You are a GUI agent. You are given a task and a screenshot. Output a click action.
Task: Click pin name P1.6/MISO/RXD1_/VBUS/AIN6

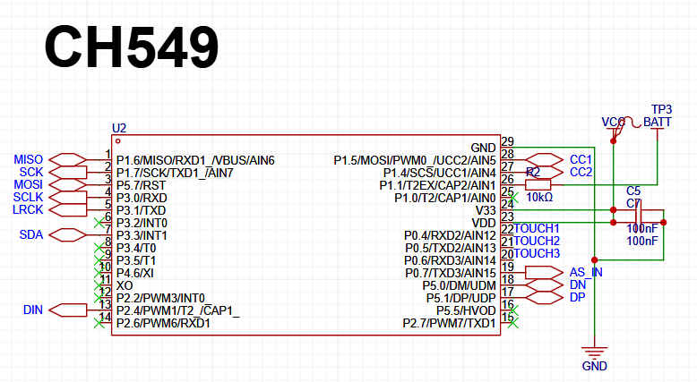click(x=195, y=160)
